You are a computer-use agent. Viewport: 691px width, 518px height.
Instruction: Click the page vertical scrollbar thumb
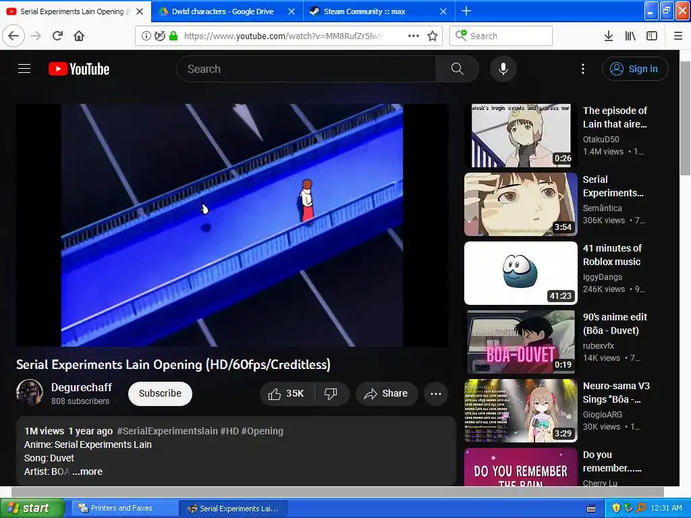pyautogui.click(x=685, y=118)
